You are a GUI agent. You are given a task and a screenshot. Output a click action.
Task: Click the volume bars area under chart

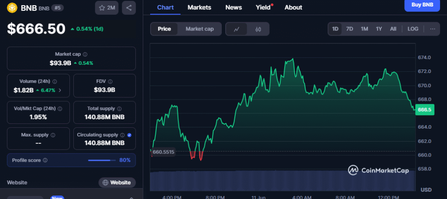pos(282,181)
